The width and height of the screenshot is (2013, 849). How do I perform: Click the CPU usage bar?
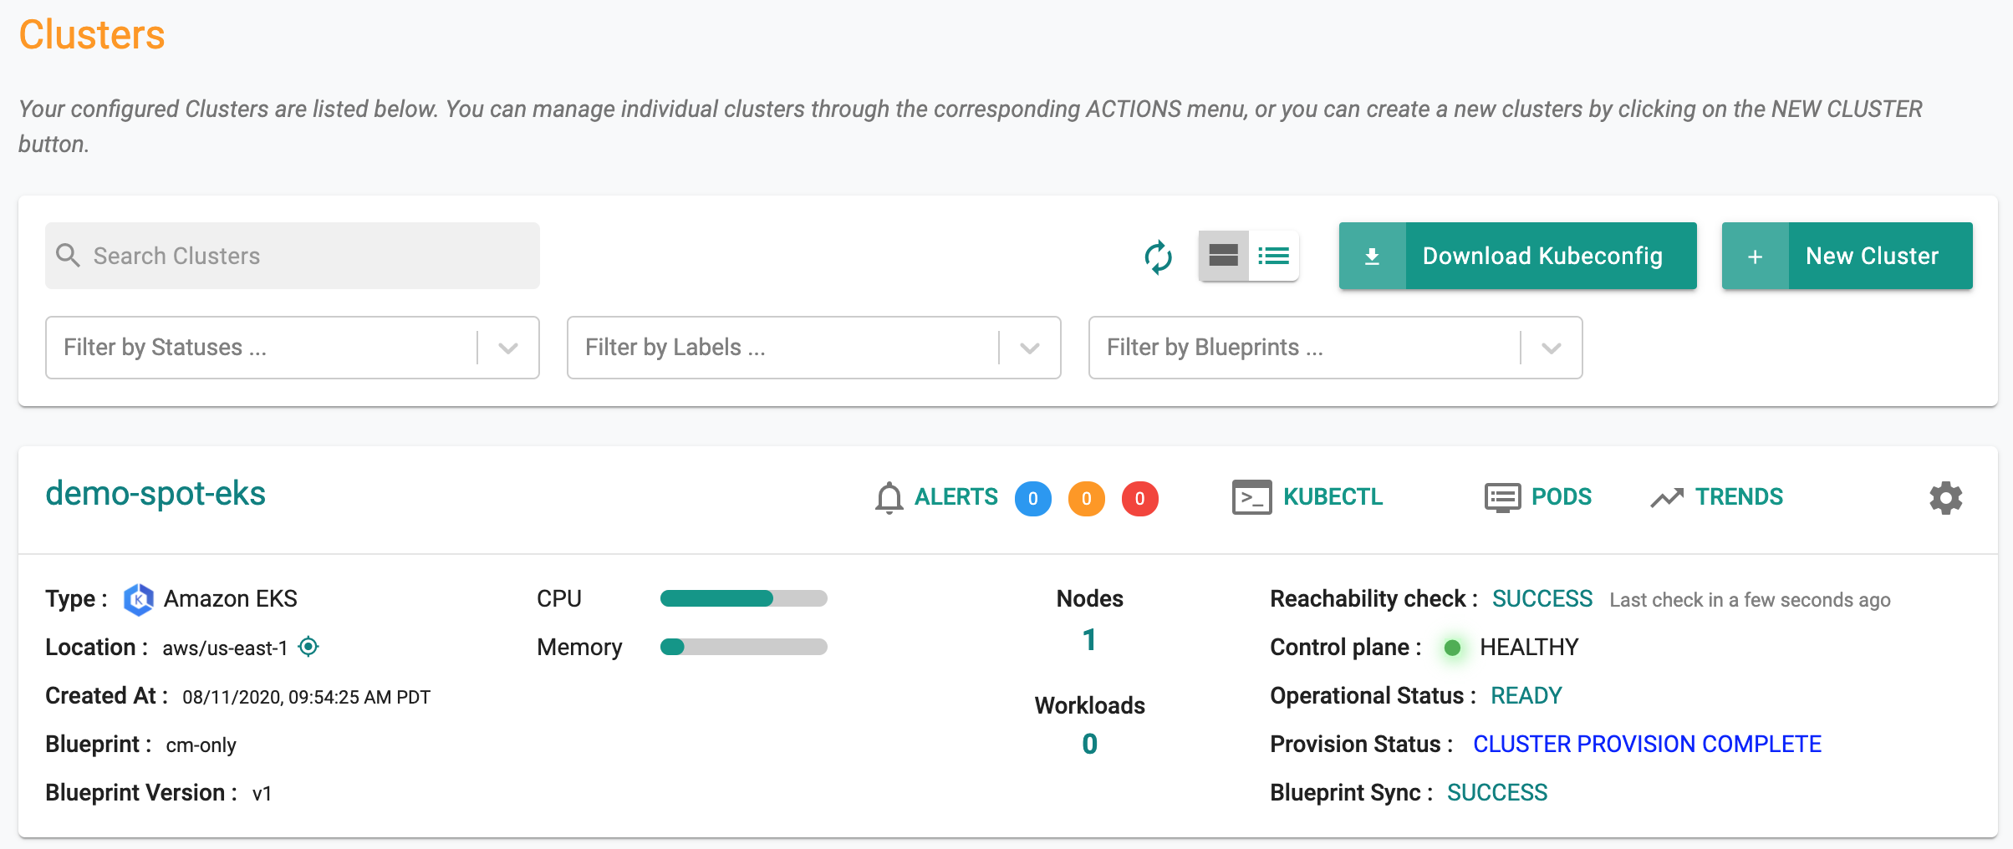coord(743,598)
